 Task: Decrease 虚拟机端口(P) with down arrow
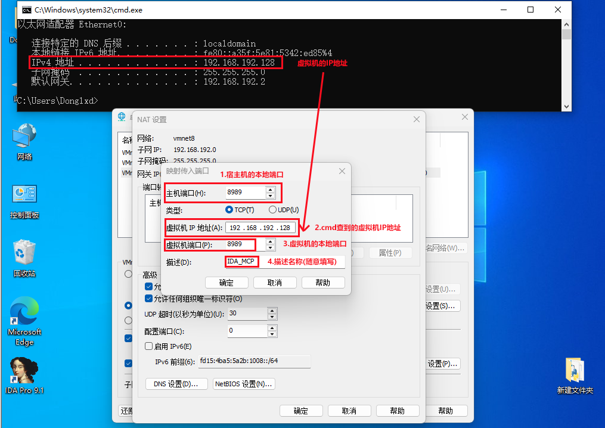pyautogui.click(x=271, y=248)
